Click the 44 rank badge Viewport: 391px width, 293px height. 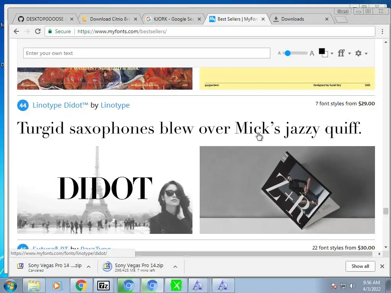(x=23, y=105)
